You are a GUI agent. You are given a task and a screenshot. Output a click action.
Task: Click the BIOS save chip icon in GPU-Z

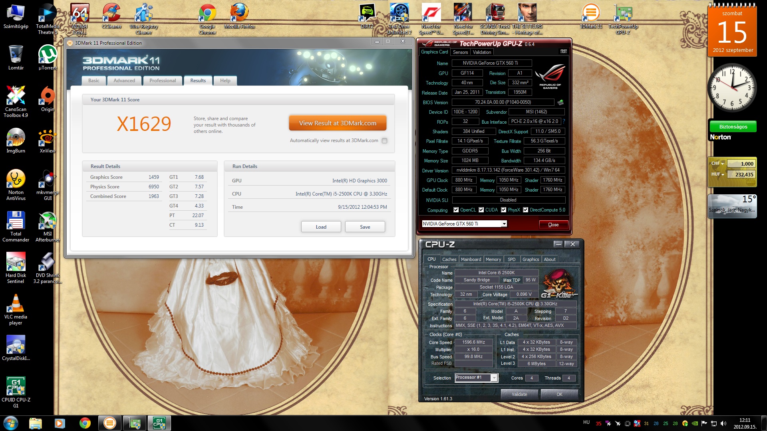click(560, 102)
